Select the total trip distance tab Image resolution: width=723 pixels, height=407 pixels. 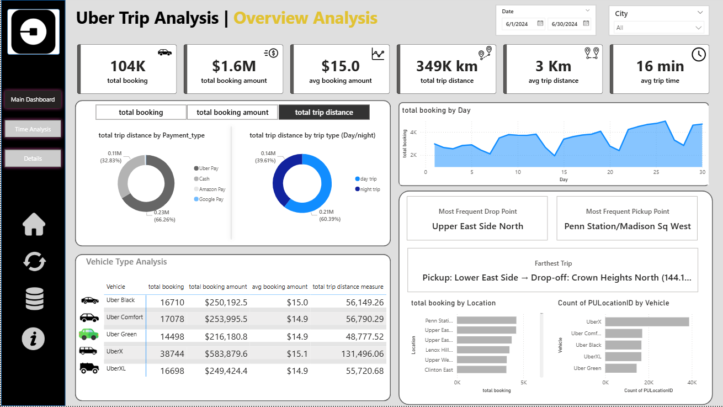(324, 112)
